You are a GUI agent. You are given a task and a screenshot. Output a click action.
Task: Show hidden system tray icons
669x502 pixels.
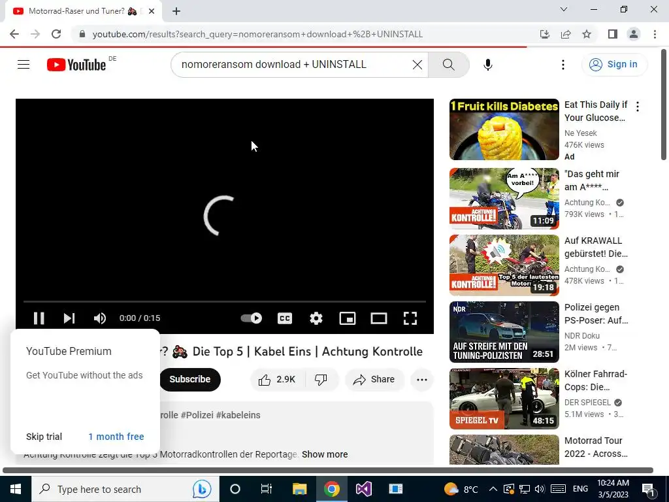pyautogui.click(x=493, y=489)
